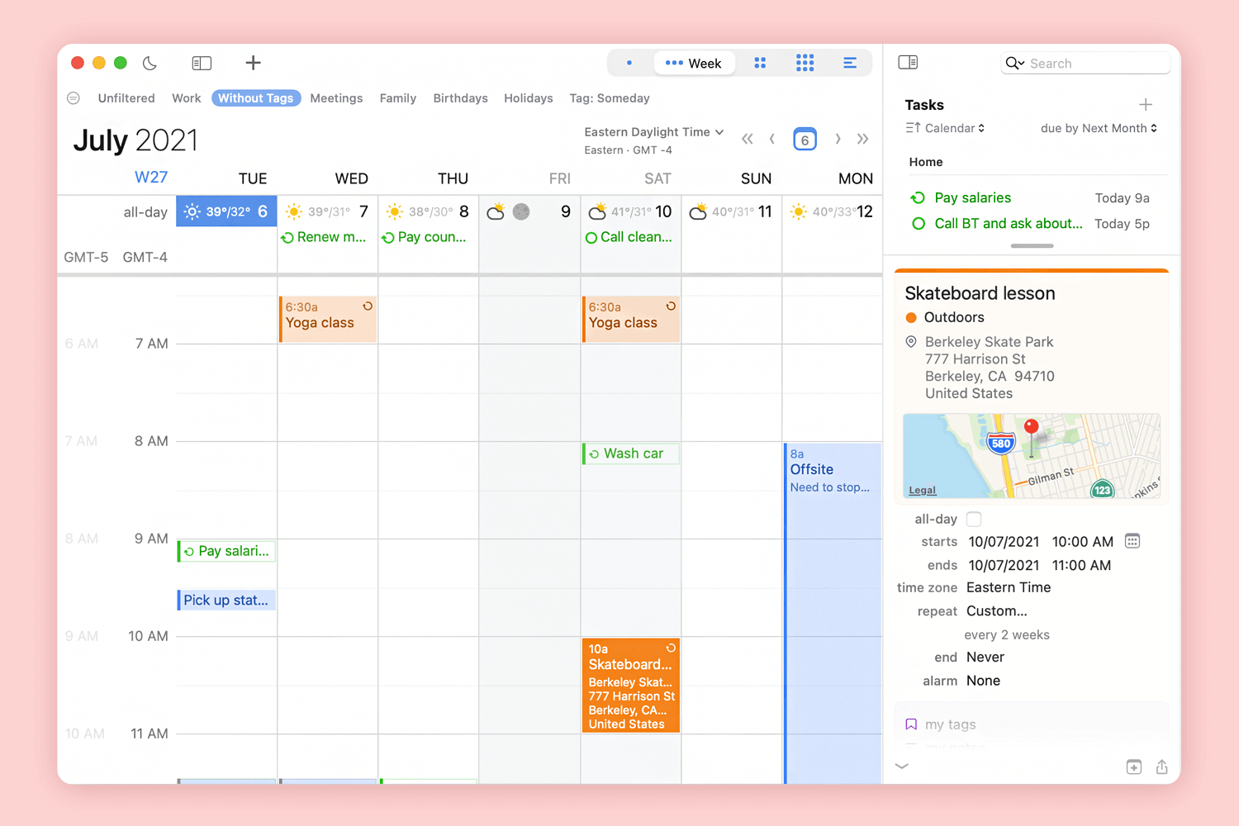
Task: Change due by Next Month dropdown
Action: click(1099, 128)
